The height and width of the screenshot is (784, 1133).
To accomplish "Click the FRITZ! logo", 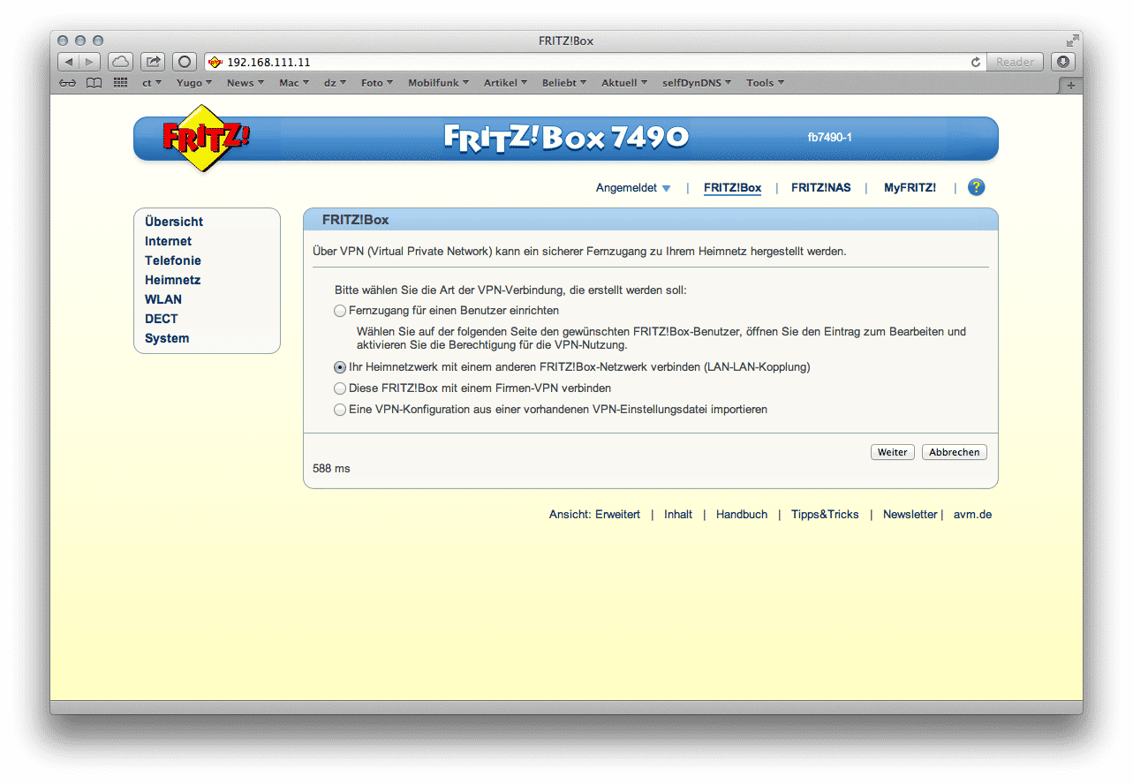I will coord(205,137).
